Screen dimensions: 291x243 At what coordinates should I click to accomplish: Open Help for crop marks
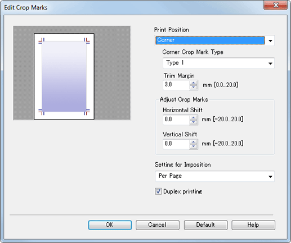(x=253, y=225)
